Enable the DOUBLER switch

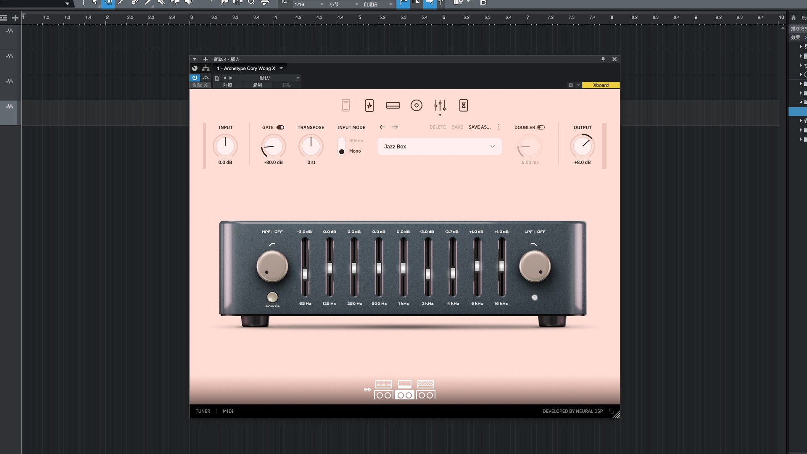[x=541, y=127]
